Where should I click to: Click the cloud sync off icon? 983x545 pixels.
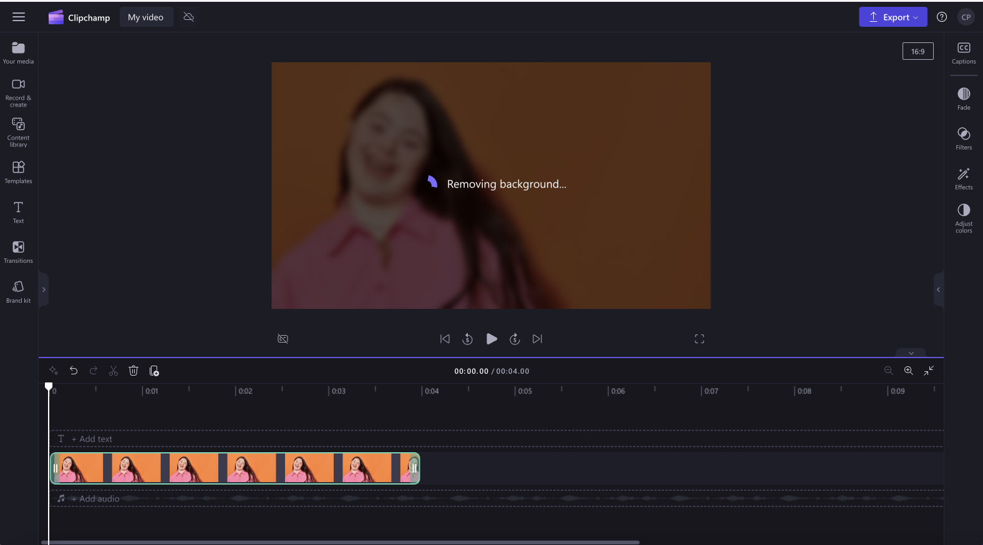tap(188, 17)
